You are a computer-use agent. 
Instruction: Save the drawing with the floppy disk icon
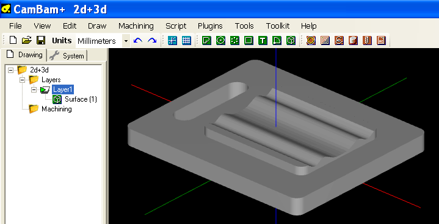(41, 40)
